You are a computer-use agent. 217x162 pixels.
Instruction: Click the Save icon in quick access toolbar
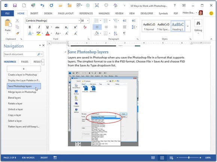click(x=15, y=5)
